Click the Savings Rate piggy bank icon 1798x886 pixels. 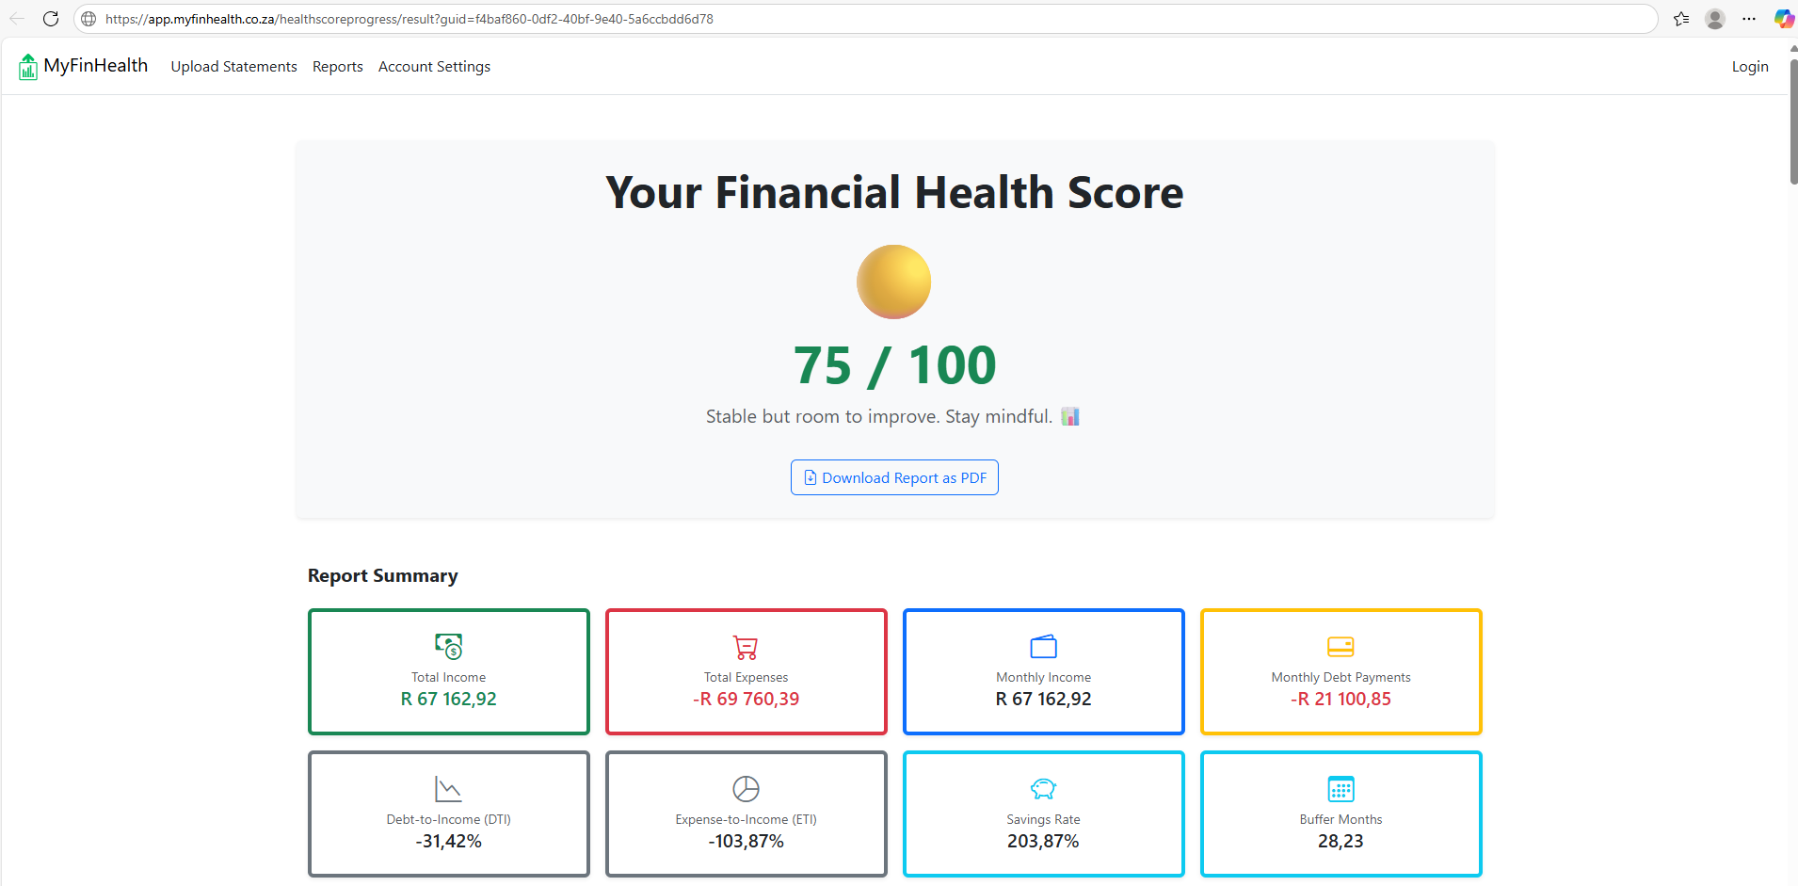click(1044, 788)
